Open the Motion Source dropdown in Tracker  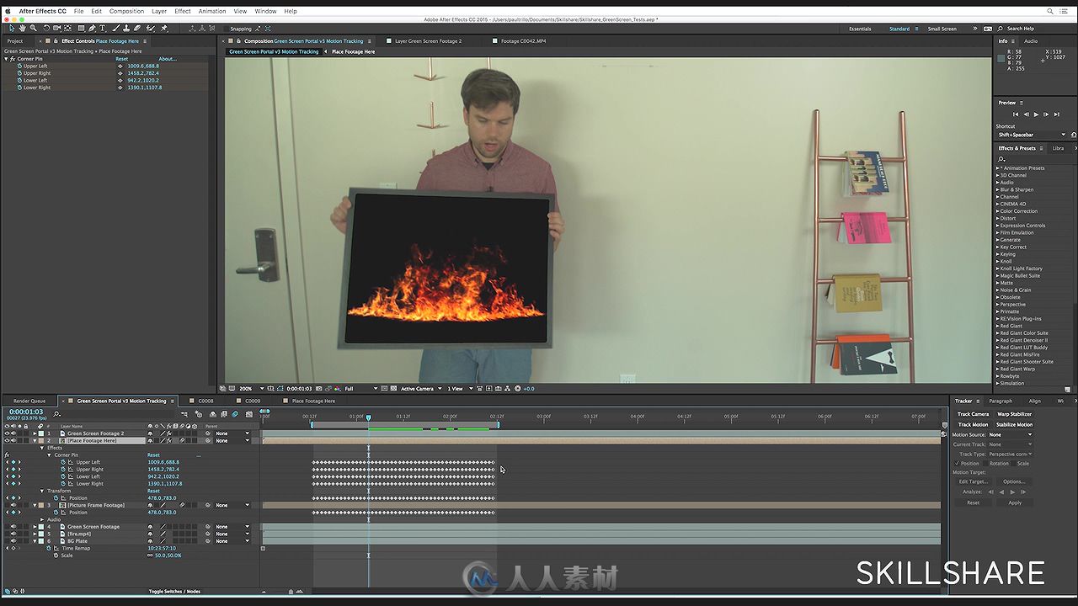(1011, 434)
